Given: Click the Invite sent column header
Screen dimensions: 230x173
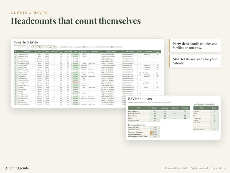Looking at the screenshot, I should pyautogui.click(x=68, y=52).
